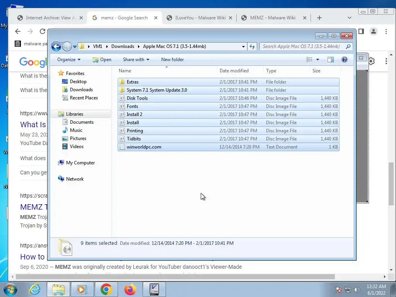Select winworldpc.com text document icon
The image size is (396, 297).
[122, 147]
